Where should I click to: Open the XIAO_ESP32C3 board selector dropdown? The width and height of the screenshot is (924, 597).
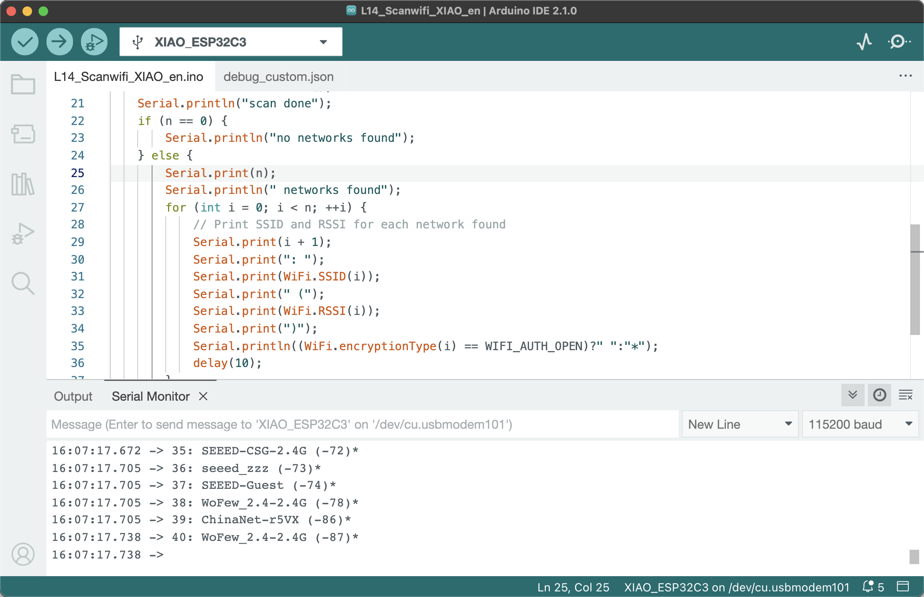tap(231, 42)
